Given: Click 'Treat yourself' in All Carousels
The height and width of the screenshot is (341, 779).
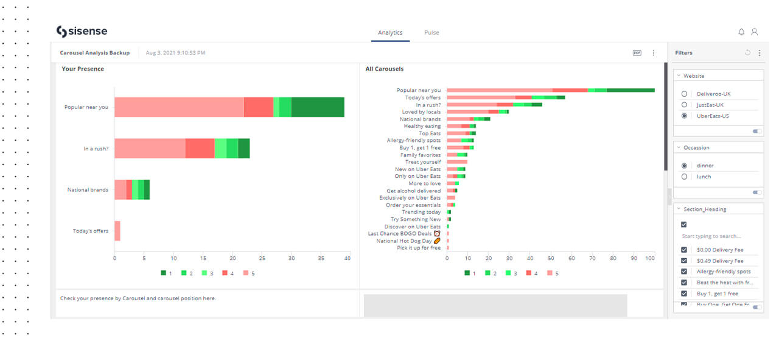Looking at the screenshot, I should coord(423,162).
